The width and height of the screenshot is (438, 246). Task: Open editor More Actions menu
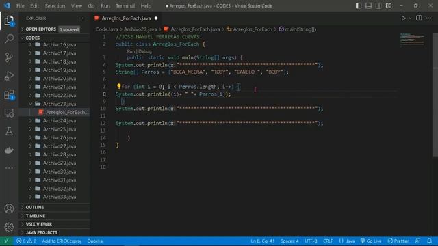click(x=429, y=18)
